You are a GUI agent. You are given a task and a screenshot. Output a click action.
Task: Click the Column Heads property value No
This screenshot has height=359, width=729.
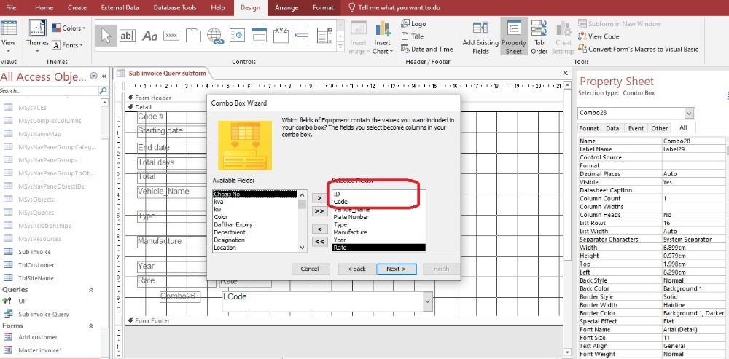click(695, 215)
